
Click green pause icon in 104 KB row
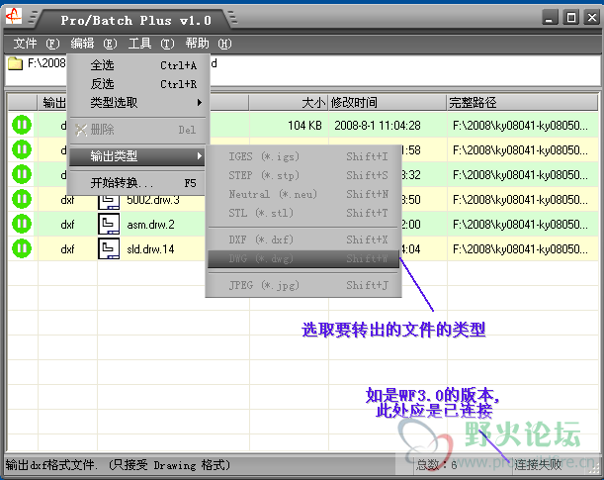22,125
